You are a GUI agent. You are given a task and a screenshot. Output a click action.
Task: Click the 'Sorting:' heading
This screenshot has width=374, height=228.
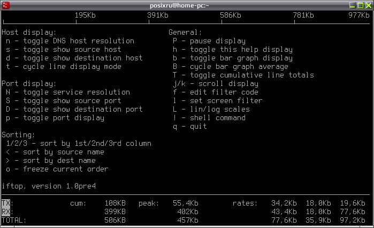[18, 135]
